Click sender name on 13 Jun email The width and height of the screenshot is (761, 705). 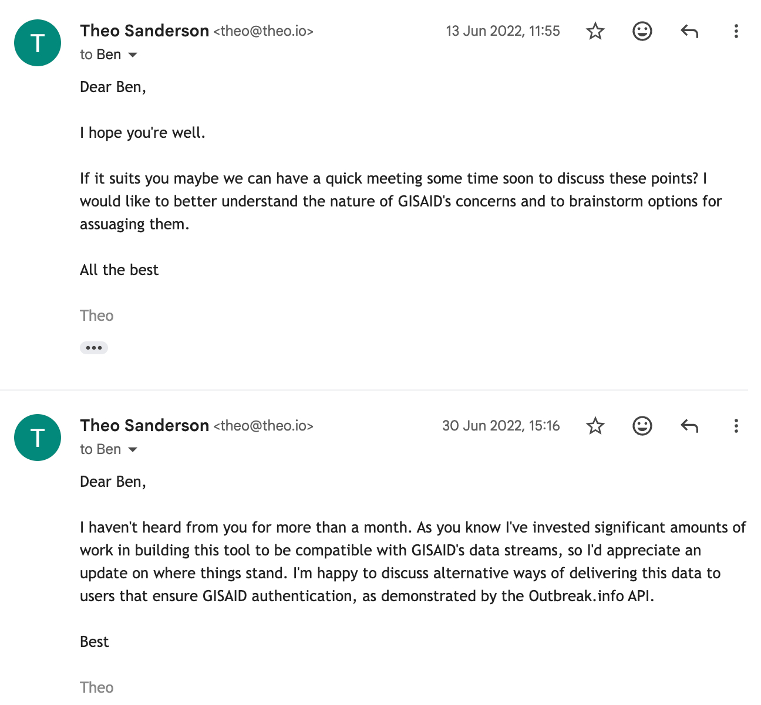tap(144, 31)
